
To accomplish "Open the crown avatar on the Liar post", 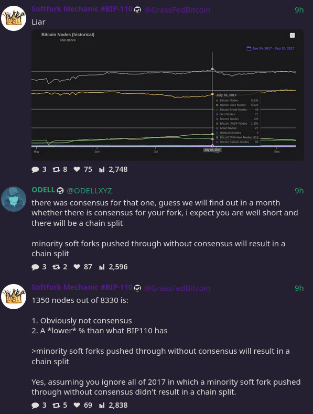I will [x=14, y=18].
